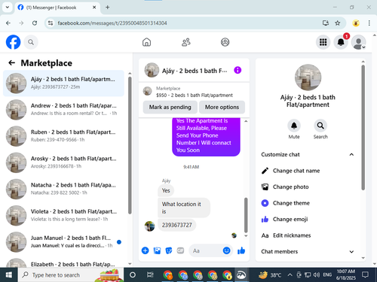Click the taskbar search box

[x=71, y=275]
